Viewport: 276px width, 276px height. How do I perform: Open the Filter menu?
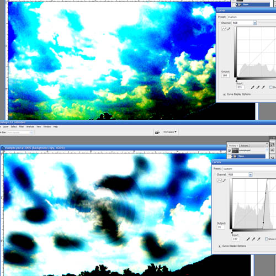click(22, 126)
